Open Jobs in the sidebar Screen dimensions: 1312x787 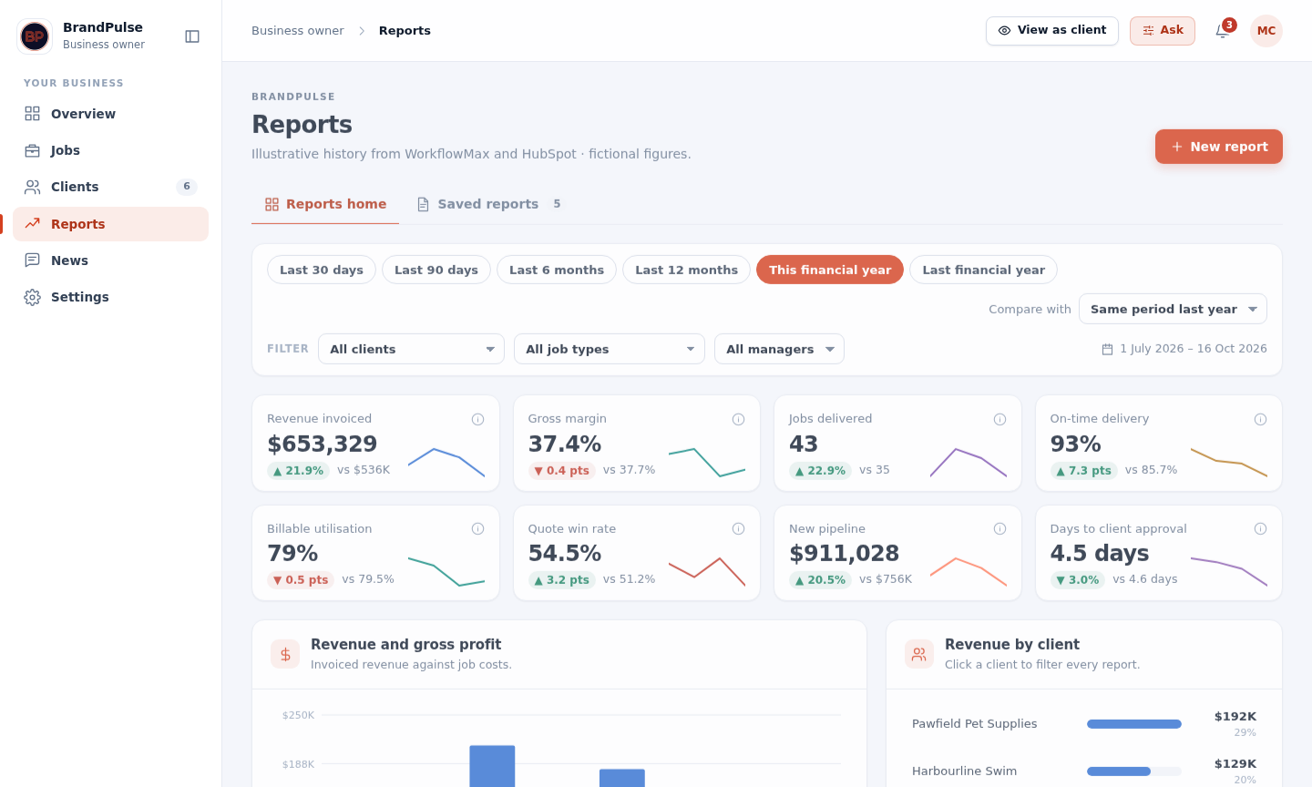coord(110,150)
